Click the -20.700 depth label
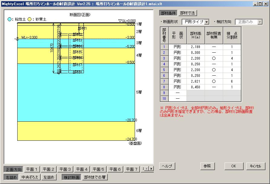 [x=131, y=120]
